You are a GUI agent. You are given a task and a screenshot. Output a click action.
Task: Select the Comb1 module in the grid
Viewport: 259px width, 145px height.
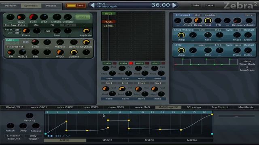pos(108,26)
